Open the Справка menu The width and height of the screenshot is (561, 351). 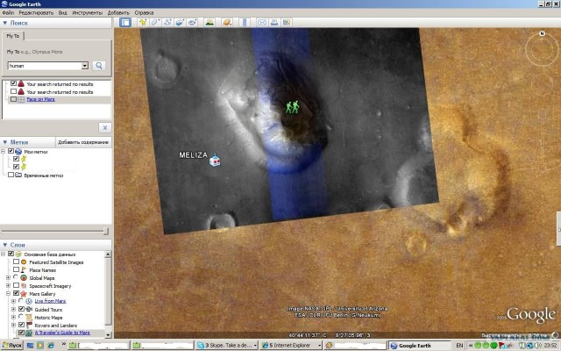point(144,12)
